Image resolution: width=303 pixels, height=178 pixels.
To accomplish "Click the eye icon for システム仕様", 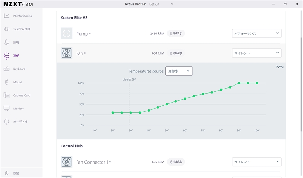I will point(6,29).
